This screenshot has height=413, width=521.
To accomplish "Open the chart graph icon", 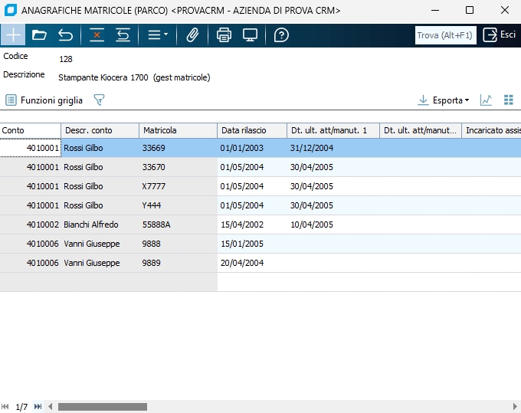I will [486, 100].
